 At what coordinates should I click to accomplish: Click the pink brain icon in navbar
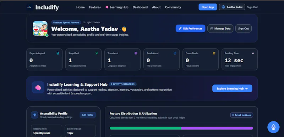click(107, 7)
